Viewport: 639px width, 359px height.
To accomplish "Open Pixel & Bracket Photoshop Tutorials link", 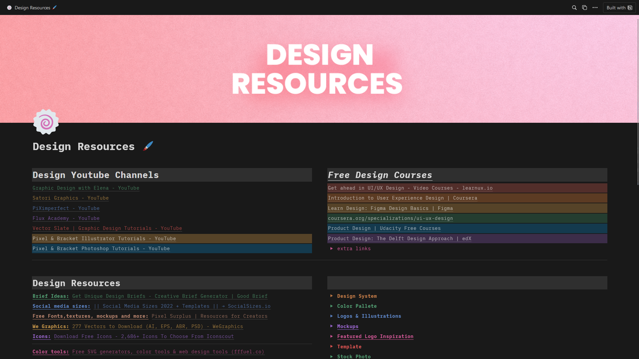I will click(x=101, y=249).
